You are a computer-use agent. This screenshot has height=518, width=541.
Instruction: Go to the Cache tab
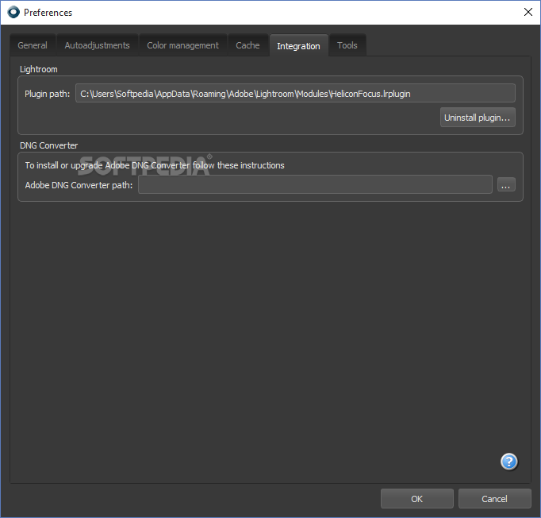tap(247, 45)
